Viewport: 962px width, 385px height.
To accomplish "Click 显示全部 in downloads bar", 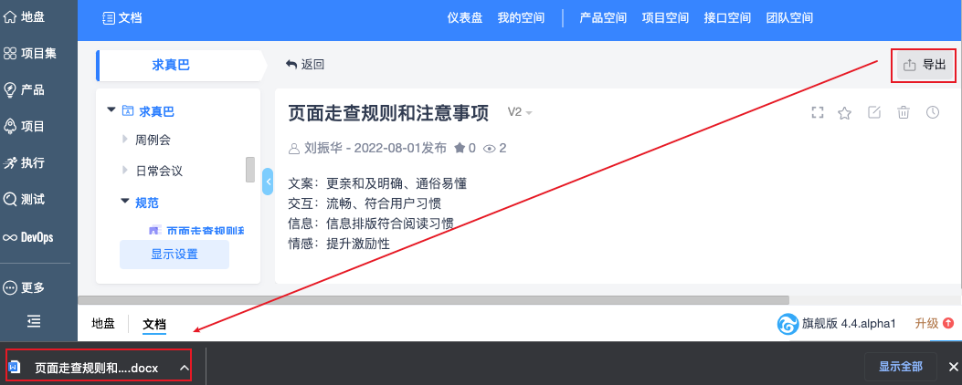I will (900, 367).
